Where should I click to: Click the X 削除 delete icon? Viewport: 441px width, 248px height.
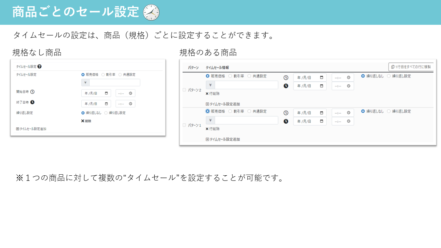83,121
